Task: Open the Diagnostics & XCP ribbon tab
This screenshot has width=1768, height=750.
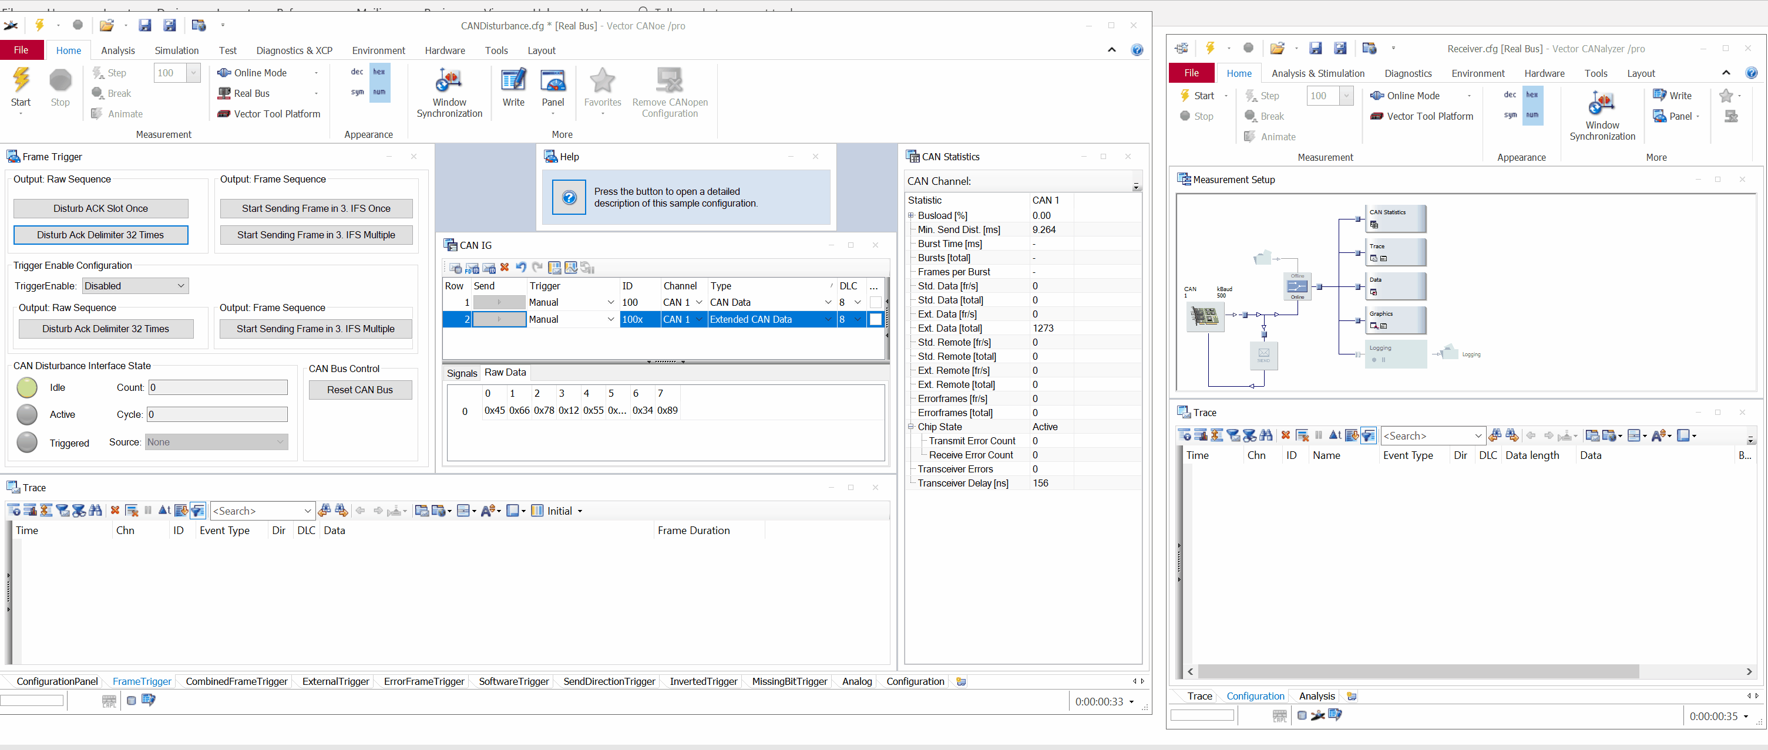Action: tap(294, 50)
